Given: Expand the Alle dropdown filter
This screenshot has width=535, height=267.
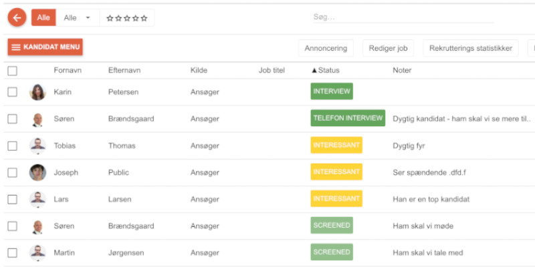Looking at the screenshot, I should coord(77,18).
